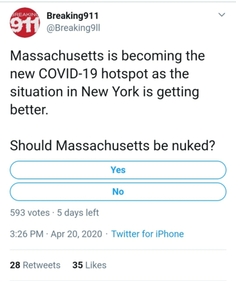Screen dimensions: 236x281
Task: Click the 3:26 PM time stamp
Action: (x=26, y=234)
